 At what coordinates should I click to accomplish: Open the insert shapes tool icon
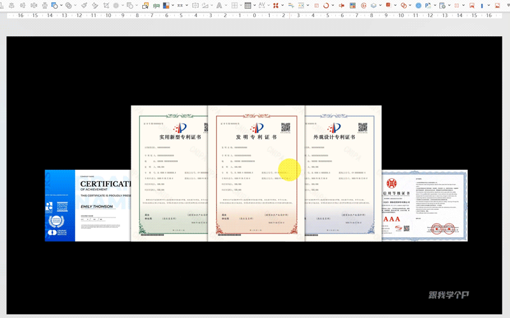tap(55, 6)
